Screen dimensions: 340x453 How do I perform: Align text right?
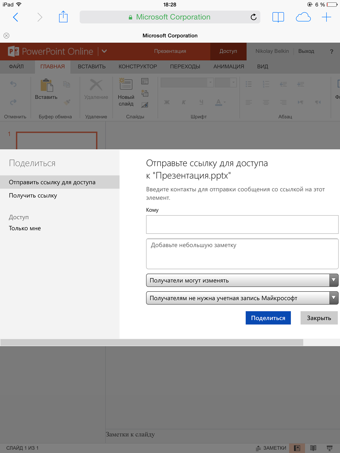click(283, 102)
